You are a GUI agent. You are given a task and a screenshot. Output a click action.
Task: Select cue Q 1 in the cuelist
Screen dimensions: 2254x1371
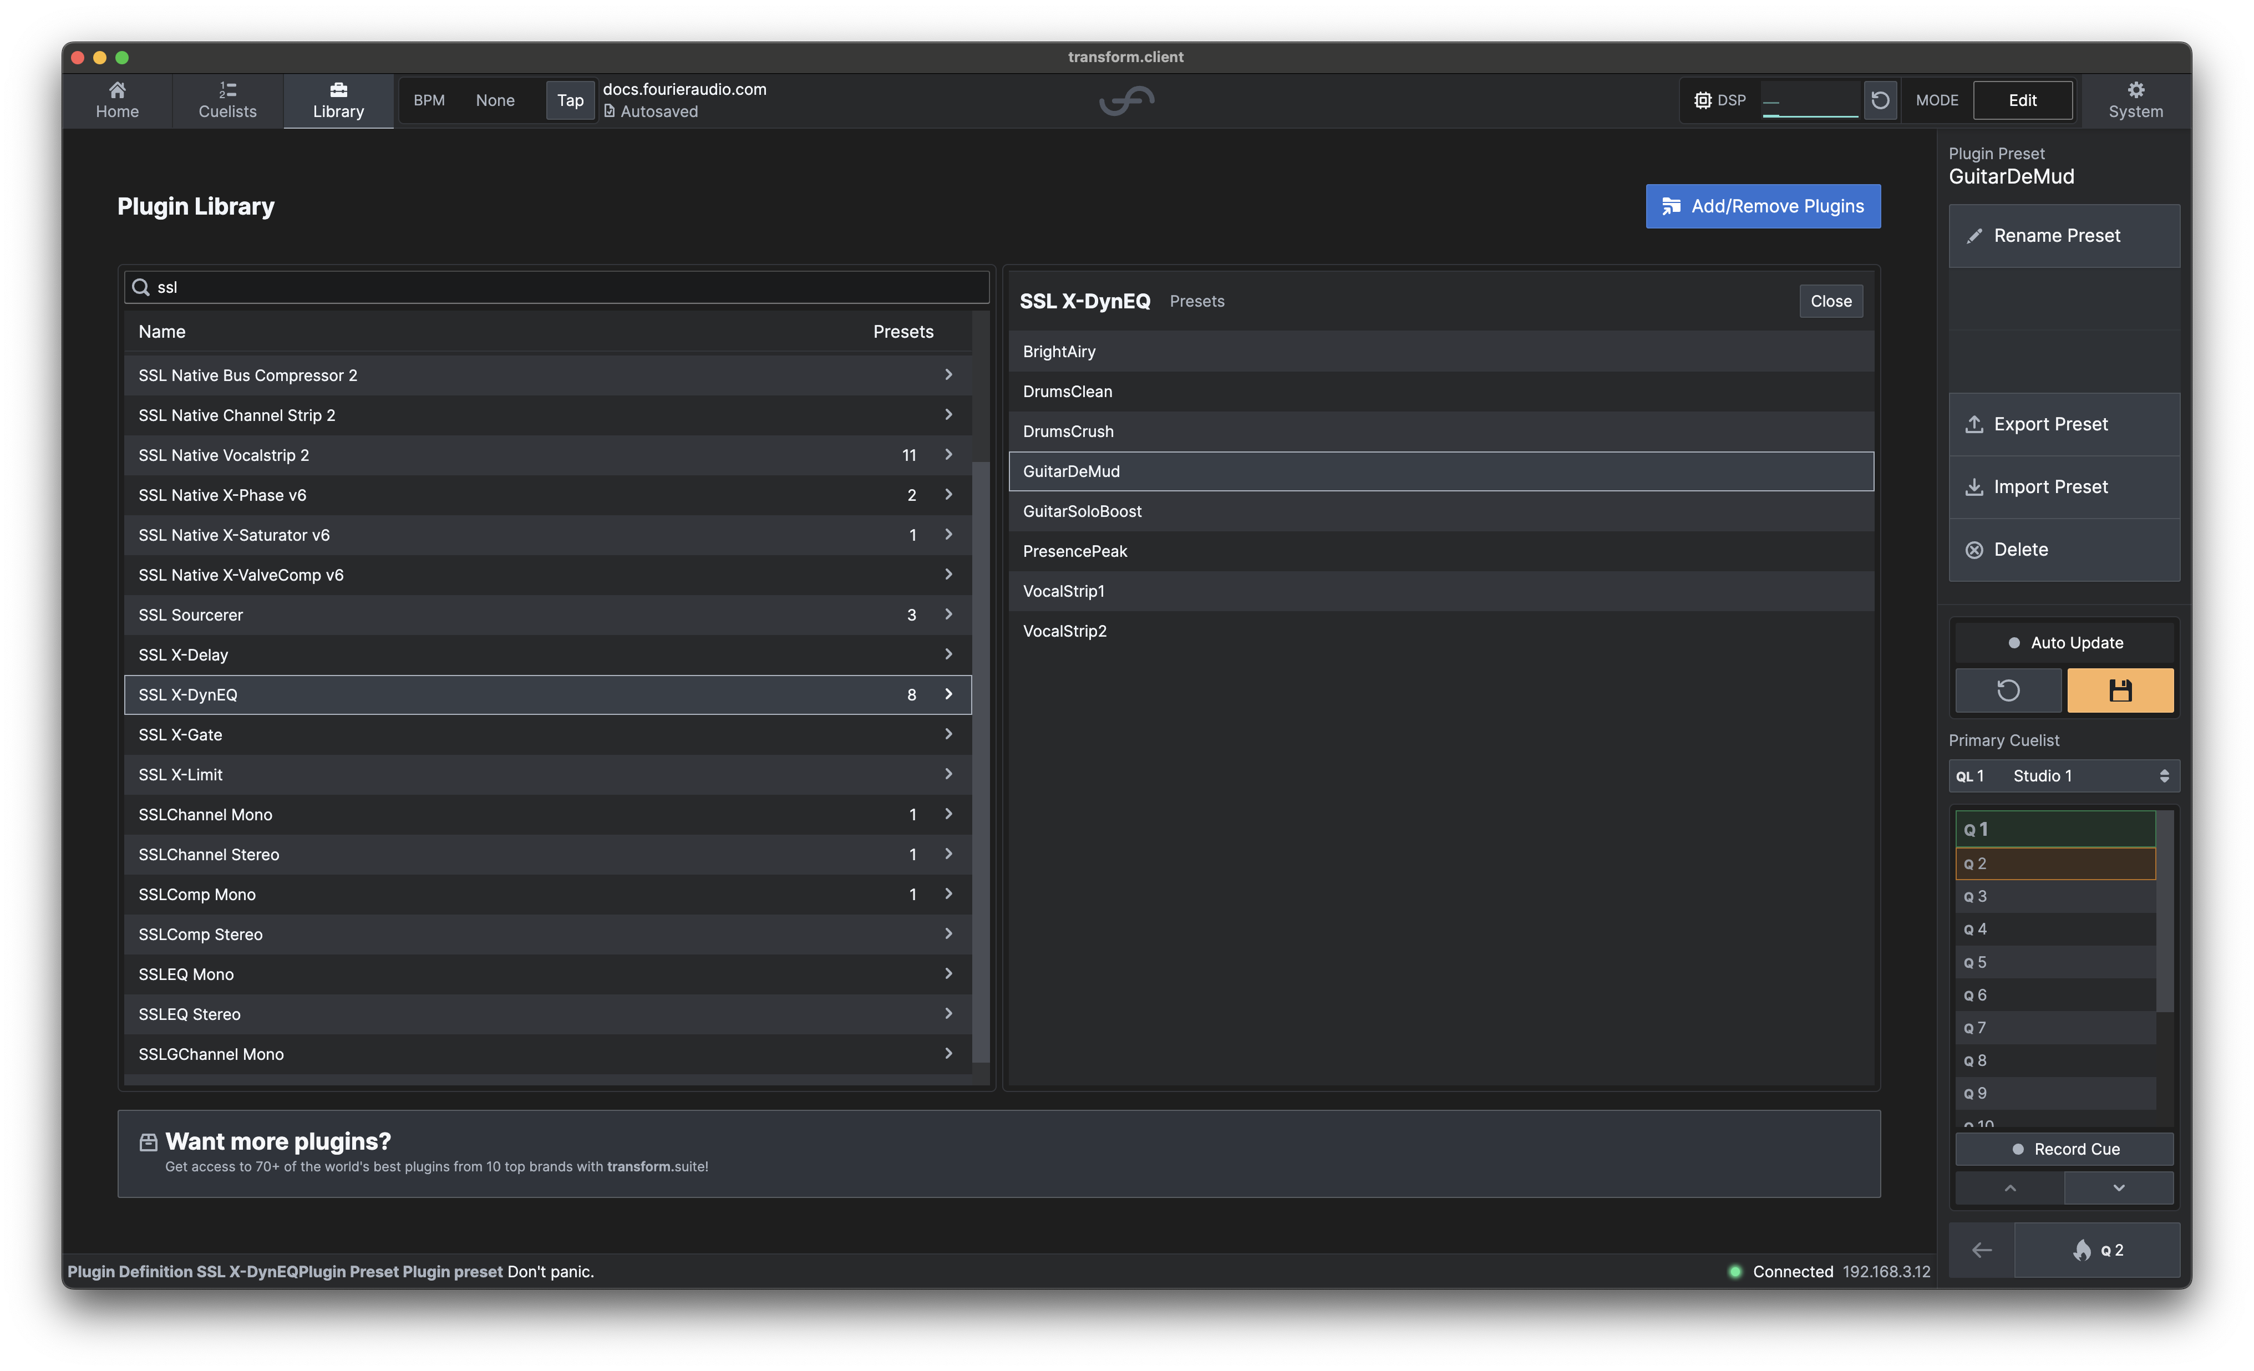pos(2054,830)
